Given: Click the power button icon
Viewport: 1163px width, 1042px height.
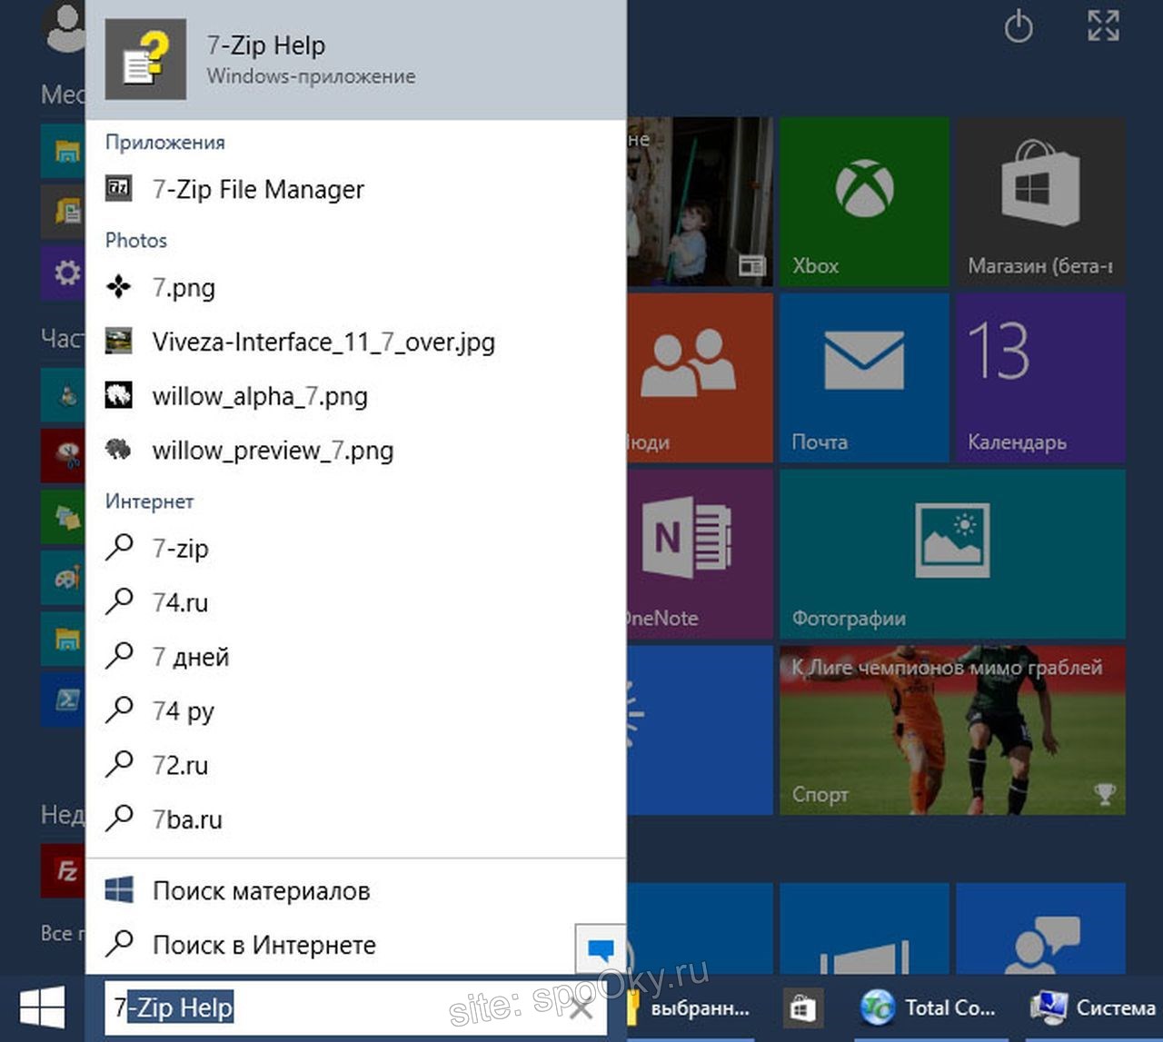Looking at the screenshot, I should coord(1019,26).
